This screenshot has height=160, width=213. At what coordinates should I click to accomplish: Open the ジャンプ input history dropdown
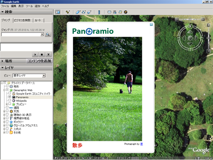tap(42, 34)
